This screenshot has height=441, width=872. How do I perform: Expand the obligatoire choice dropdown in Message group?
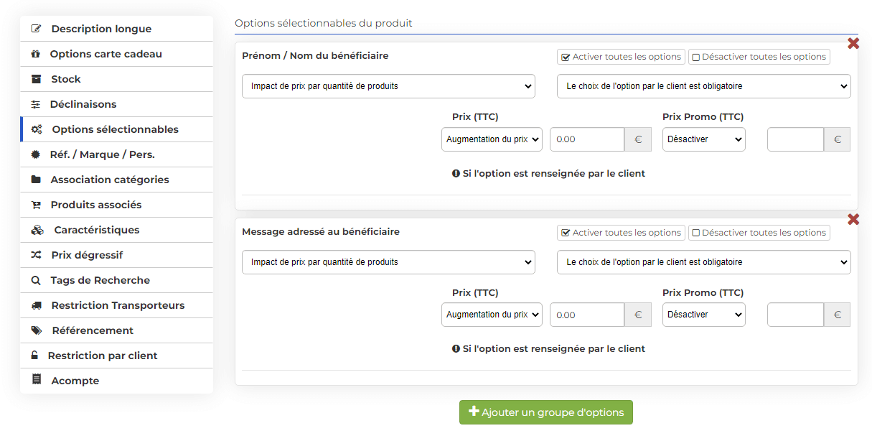point(704,262)
